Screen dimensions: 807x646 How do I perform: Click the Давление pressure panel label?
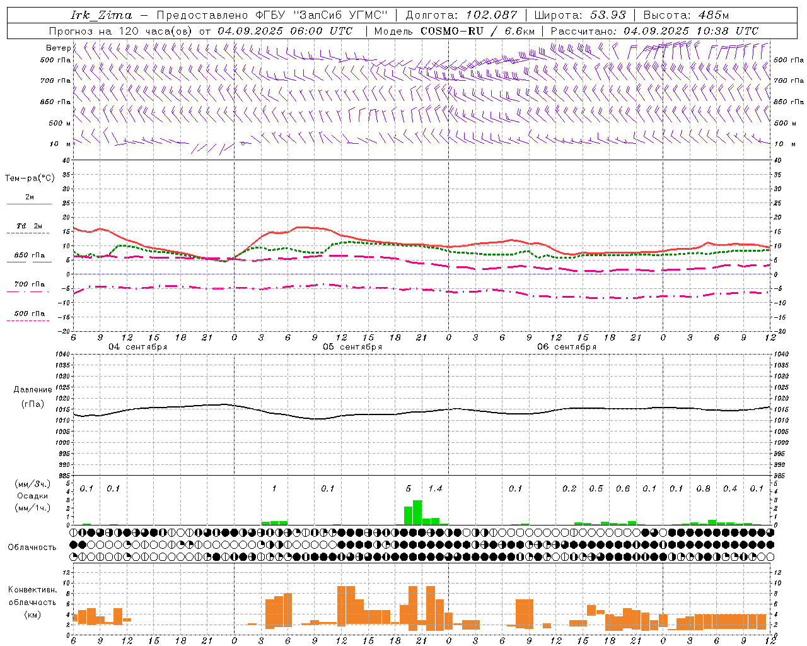tap(33, 390)
